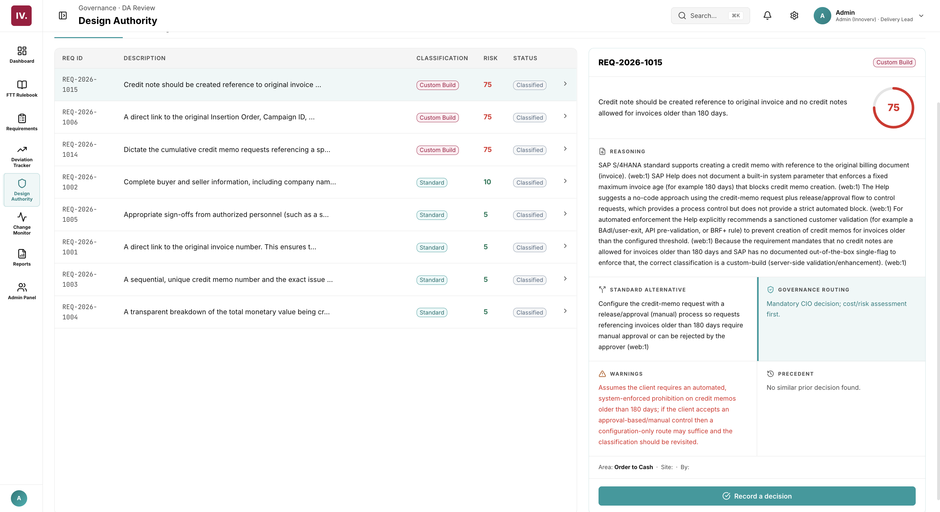The image size is (940, 512).
Task: Click the Admin avatar in header
Action: point(822,16)
